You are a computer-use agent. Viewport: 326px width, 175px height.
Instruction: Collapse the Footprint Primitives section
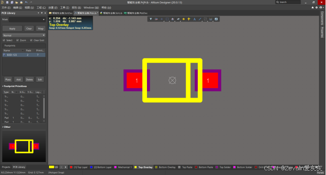pos(3,86)
